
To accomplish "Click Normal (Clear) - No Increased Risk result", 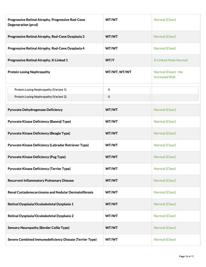I will click(168, 75).
